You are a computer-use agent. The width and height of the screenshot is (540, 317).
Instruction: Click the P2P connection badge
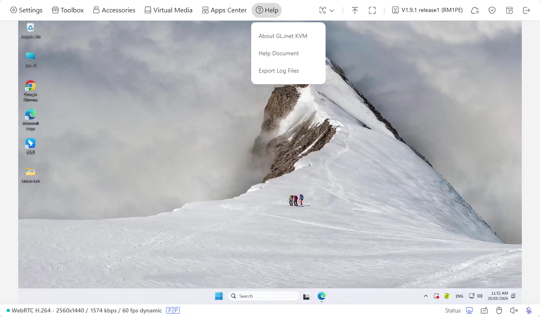pos(173,310)
